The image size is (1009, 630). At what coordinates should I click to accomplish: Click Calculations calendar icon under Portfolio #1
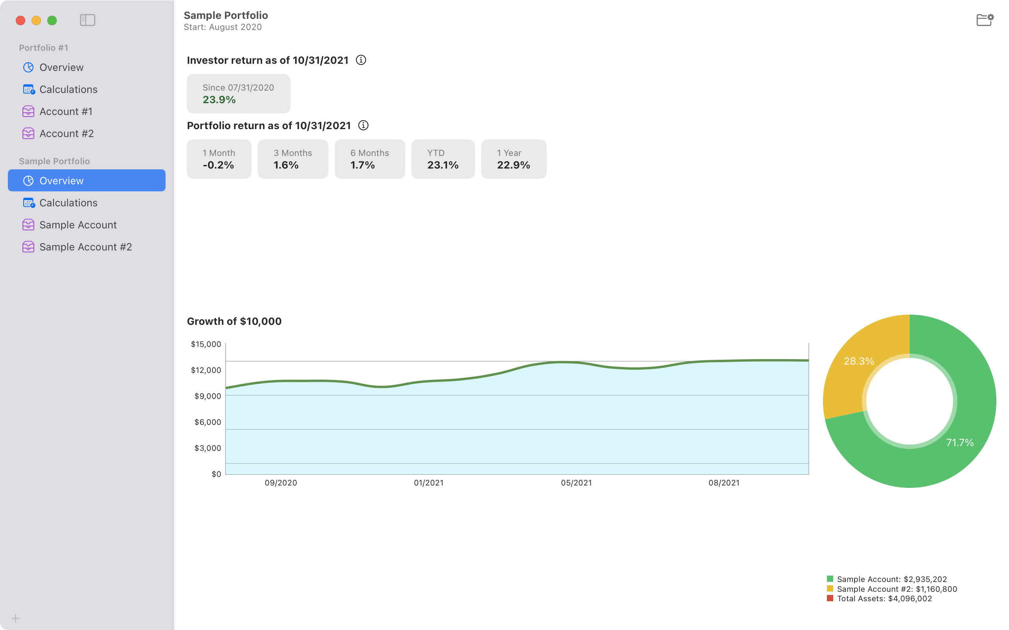pos(28,89)
